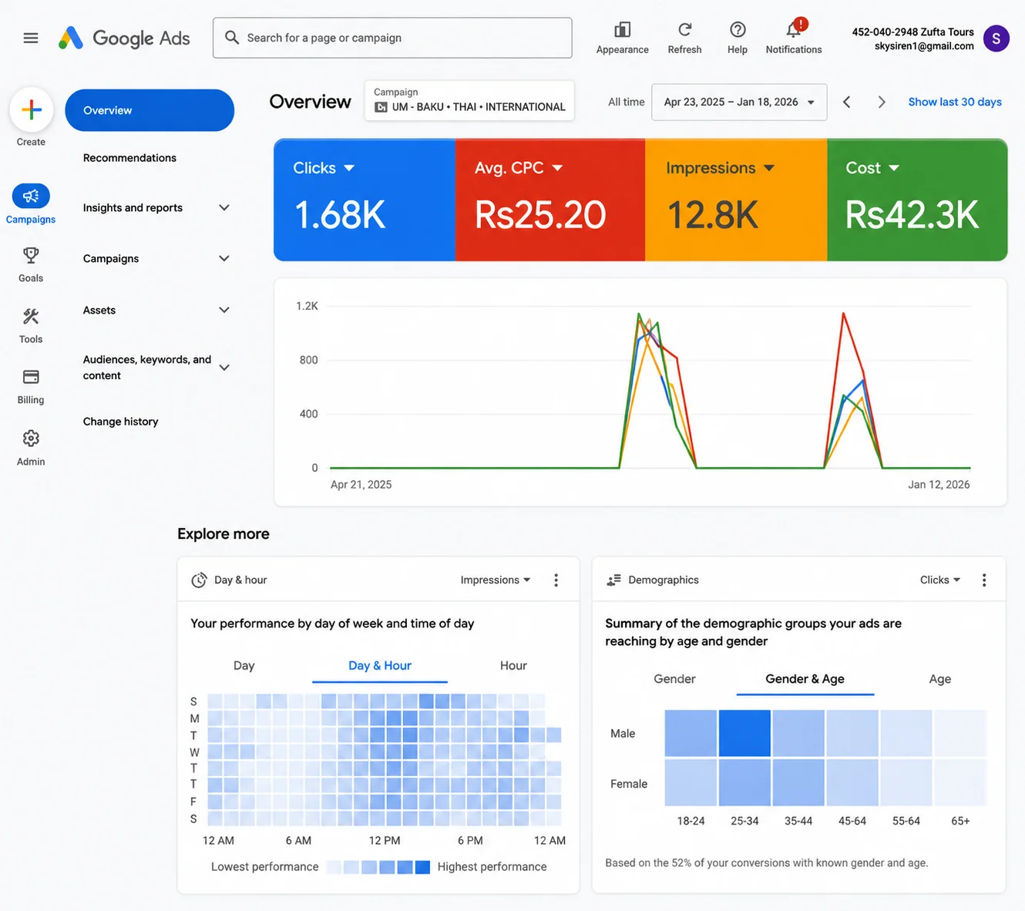Go to previous date range arrow
The image size is (1025, 911).
(x=846, y=102)
